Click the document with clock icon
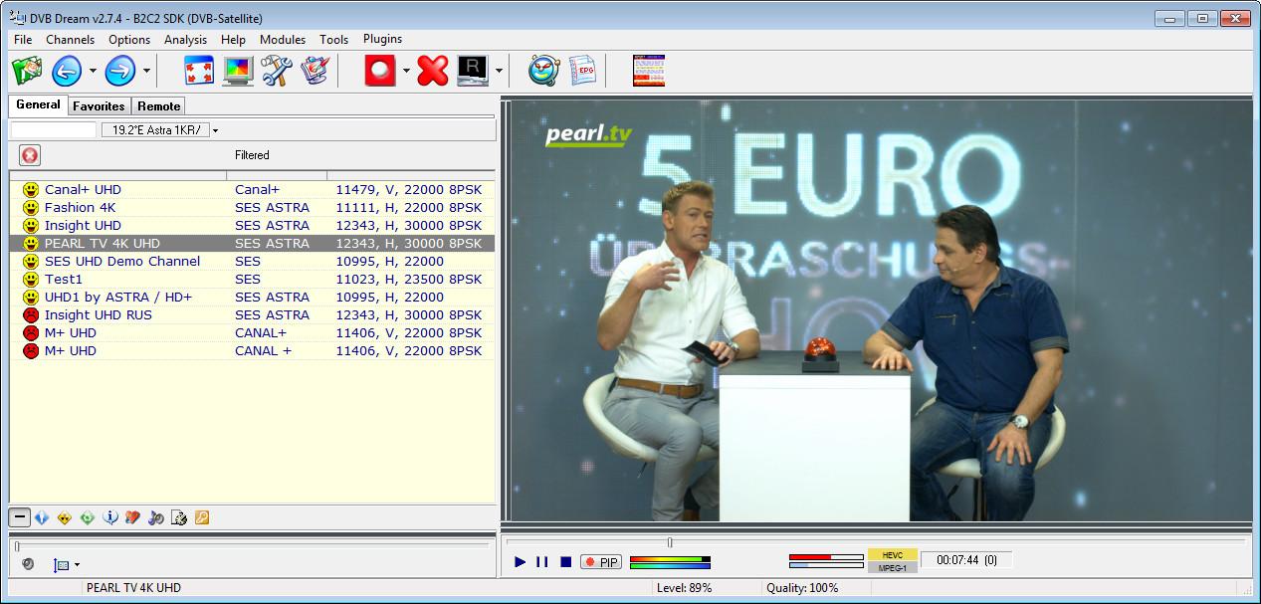 [179, 517]
